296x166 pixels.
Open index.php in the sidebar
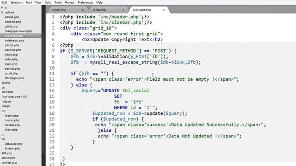coord(11,59)
